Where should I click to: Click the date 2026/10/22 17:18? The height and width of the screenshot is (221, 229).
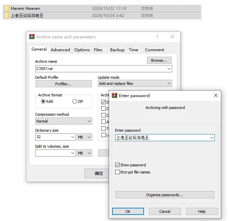[x=109, y=8]
